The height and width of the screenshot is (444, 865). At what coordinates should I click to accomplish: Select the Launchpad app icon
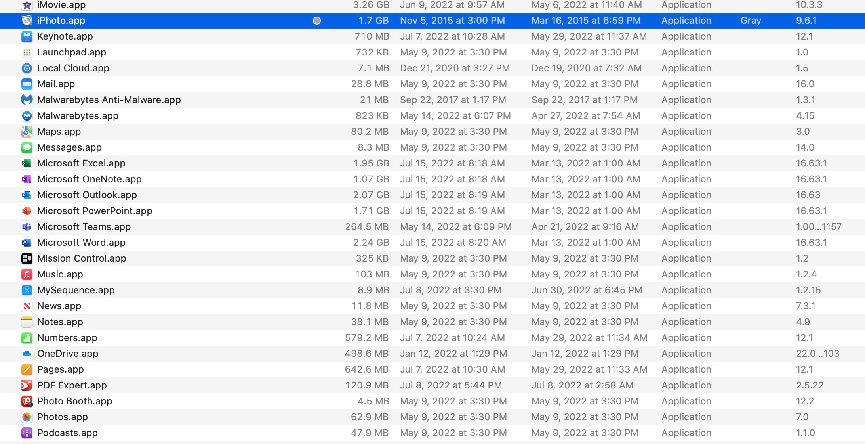27,52
